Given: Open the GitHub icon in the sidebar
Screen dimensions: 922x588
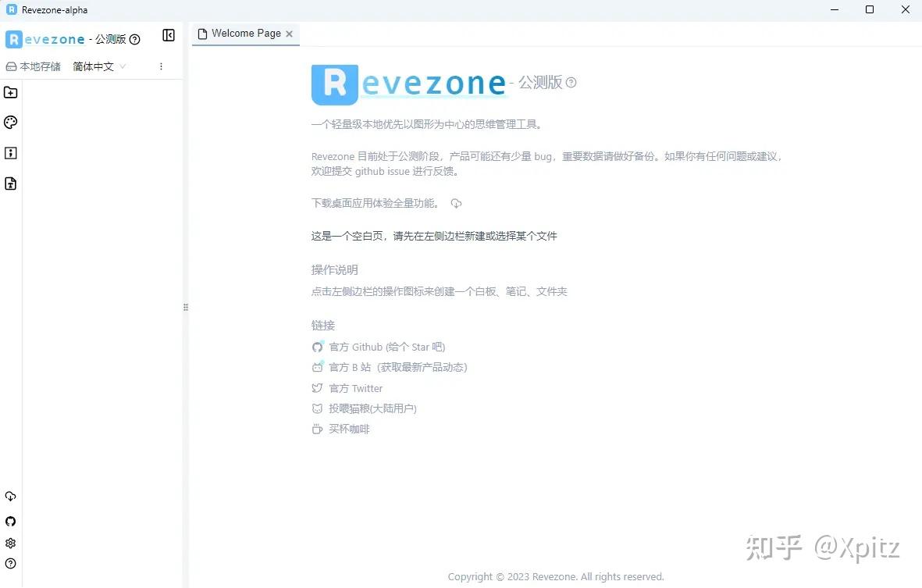Looking at the screenshot, I should pos(10,521).
